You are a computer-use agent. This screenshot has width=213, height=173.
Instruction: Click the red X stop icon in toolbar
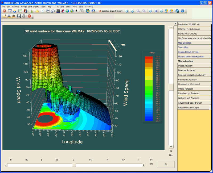pos(4,11)
